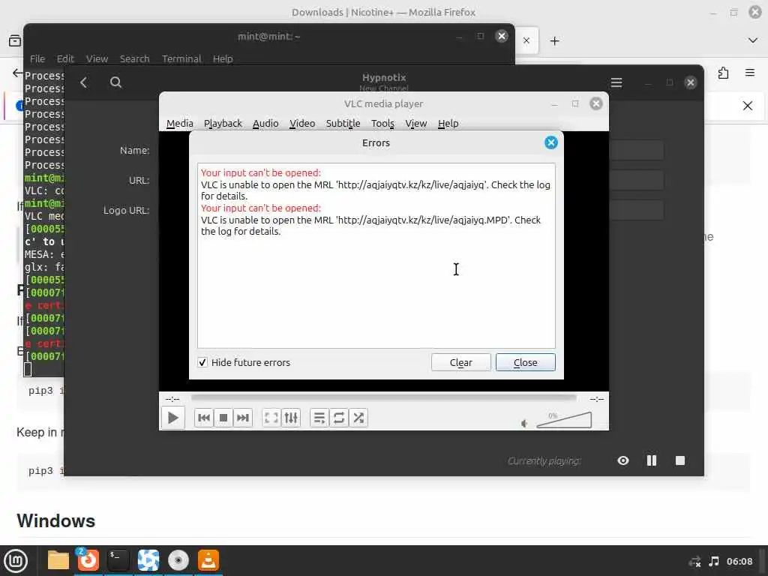Open Firefox View icon at top-left

[15, 40]
